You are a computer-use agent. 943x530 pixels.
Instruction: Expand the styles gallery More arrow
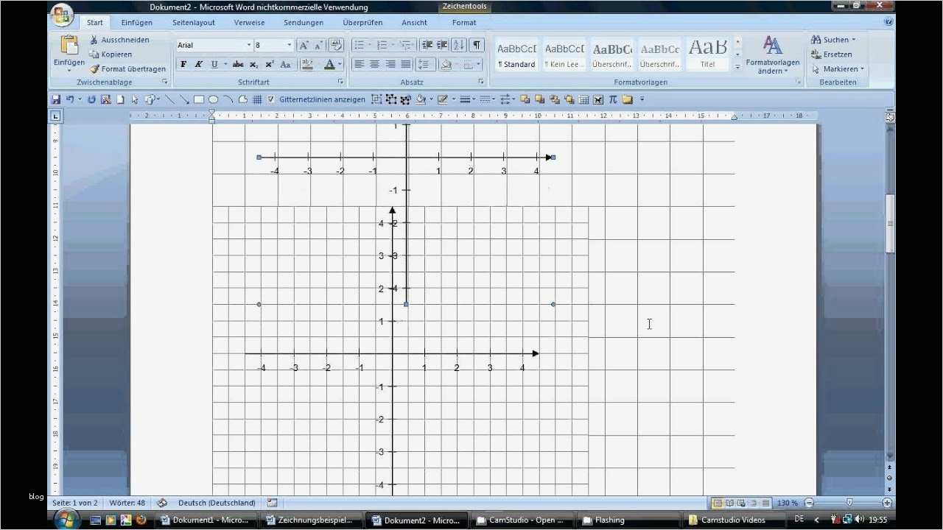pos(737,66)
